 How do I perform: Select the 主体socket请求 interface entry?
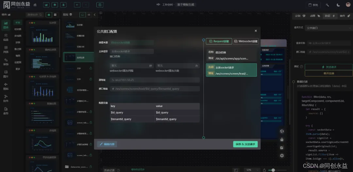click(x=231, y=70)
